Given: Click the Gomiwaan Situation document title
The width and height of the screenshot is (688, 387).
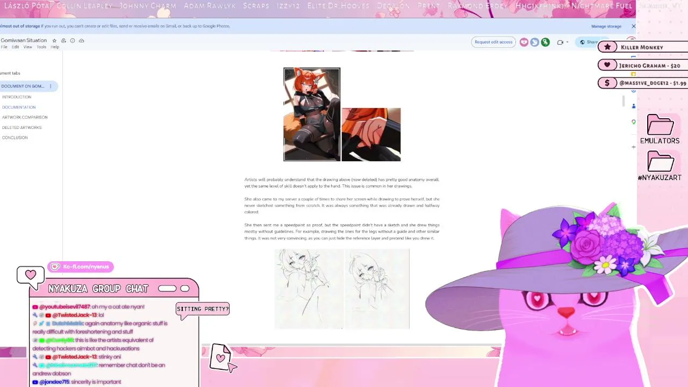Looking at the screenshot, I should 24,40.
